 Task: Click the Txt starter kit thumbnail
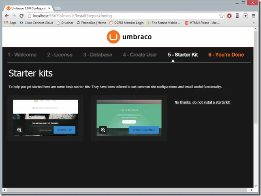tap(45, 118)
